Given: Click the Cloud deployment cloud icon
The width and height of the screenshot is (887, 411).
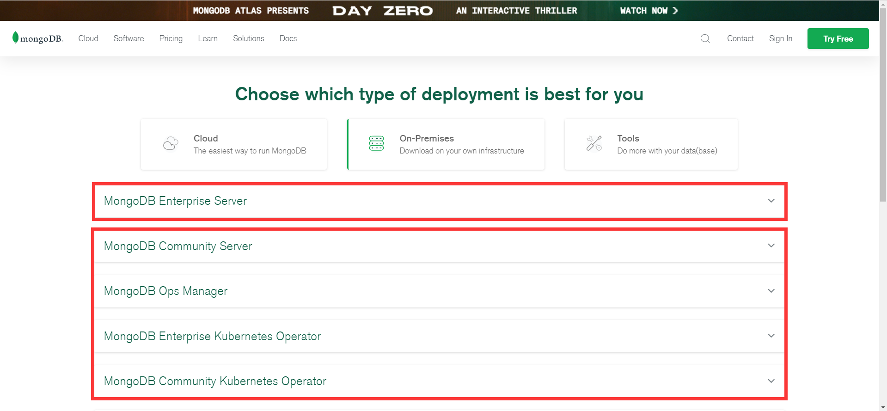Looking at the screenshot, I should pos(171,144).
